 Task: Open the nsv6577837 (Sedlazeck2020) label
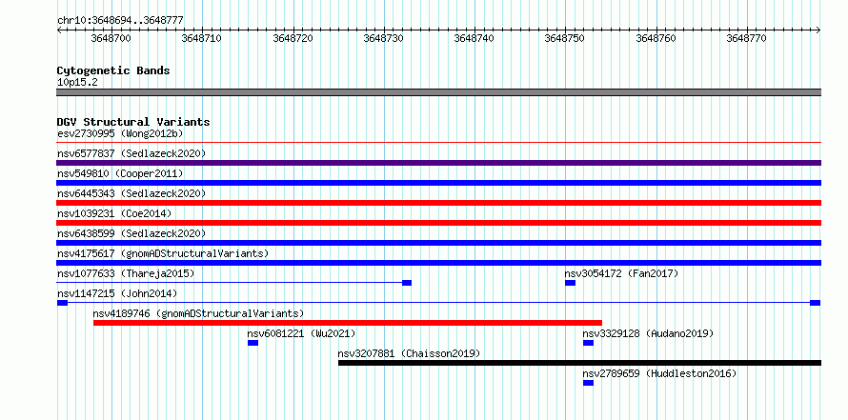tap(131, 153)
